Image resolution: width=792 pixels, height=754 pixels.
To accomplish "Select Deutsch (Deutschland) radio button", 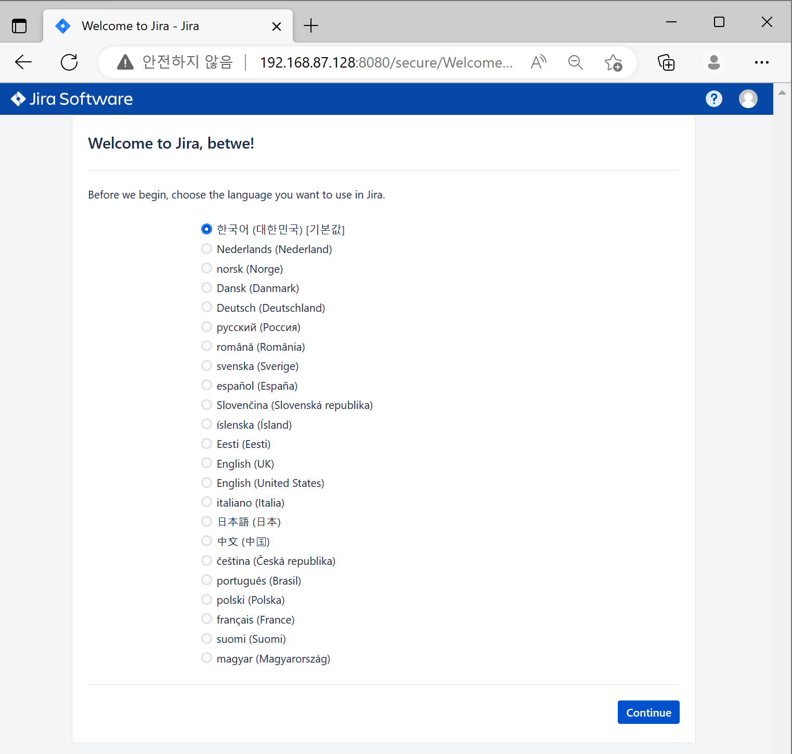I will [x=206, y=307].
